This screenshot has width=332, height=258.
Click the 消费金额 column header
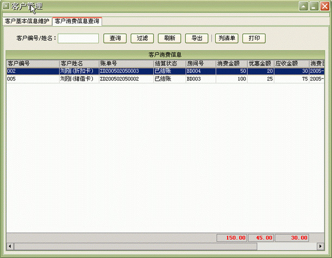[x=231, y=63]
